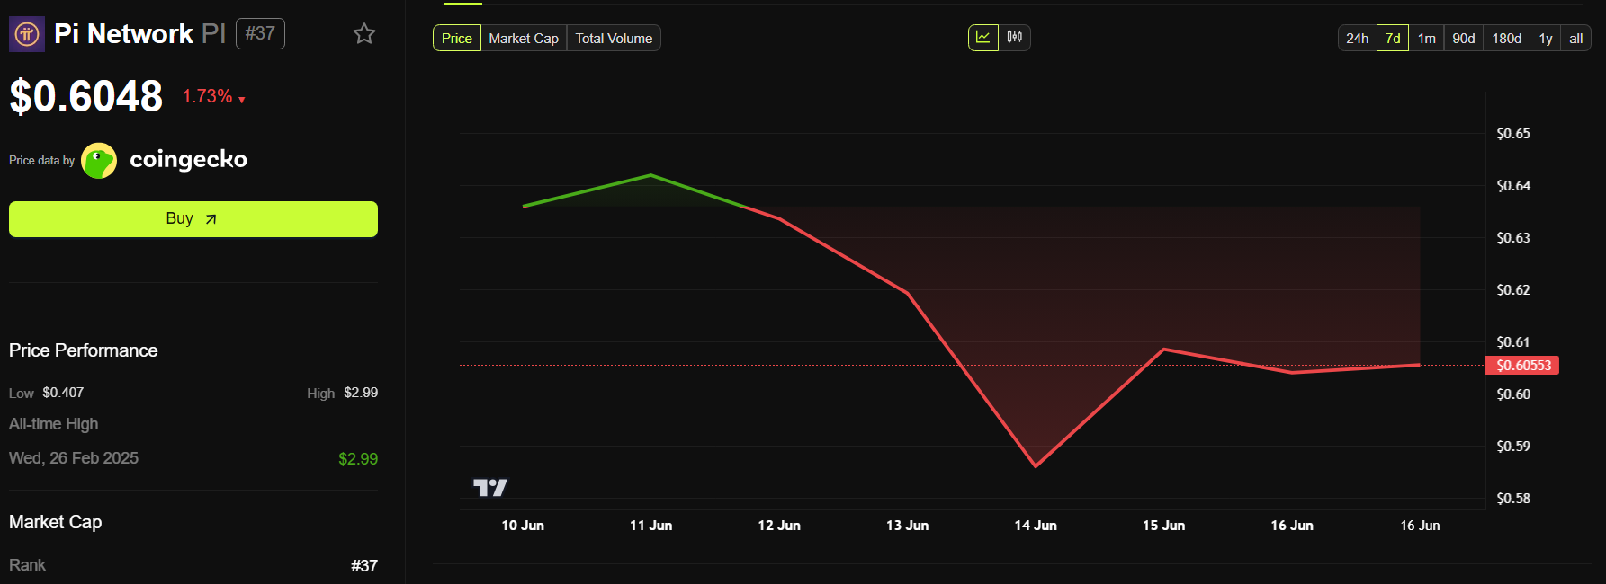Open the Buy button's external-link arrow
Image resolution: width=1606 pixels, height=584 pixels.
211,219
